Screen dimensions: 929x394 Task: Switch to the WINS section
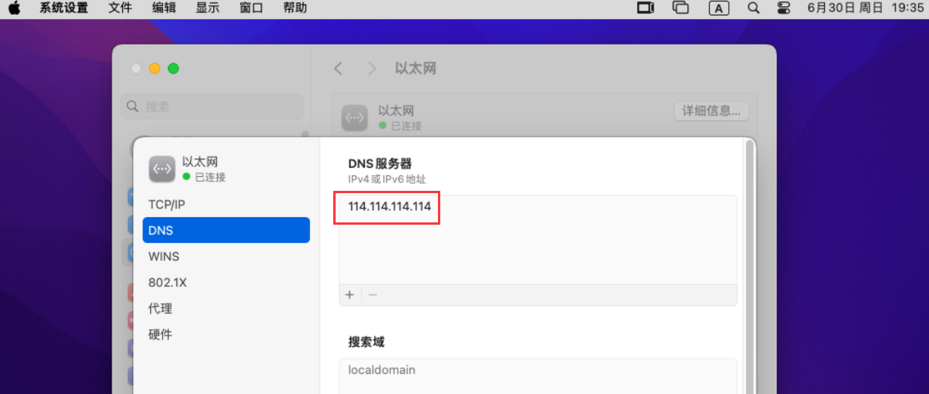point(164,256)
